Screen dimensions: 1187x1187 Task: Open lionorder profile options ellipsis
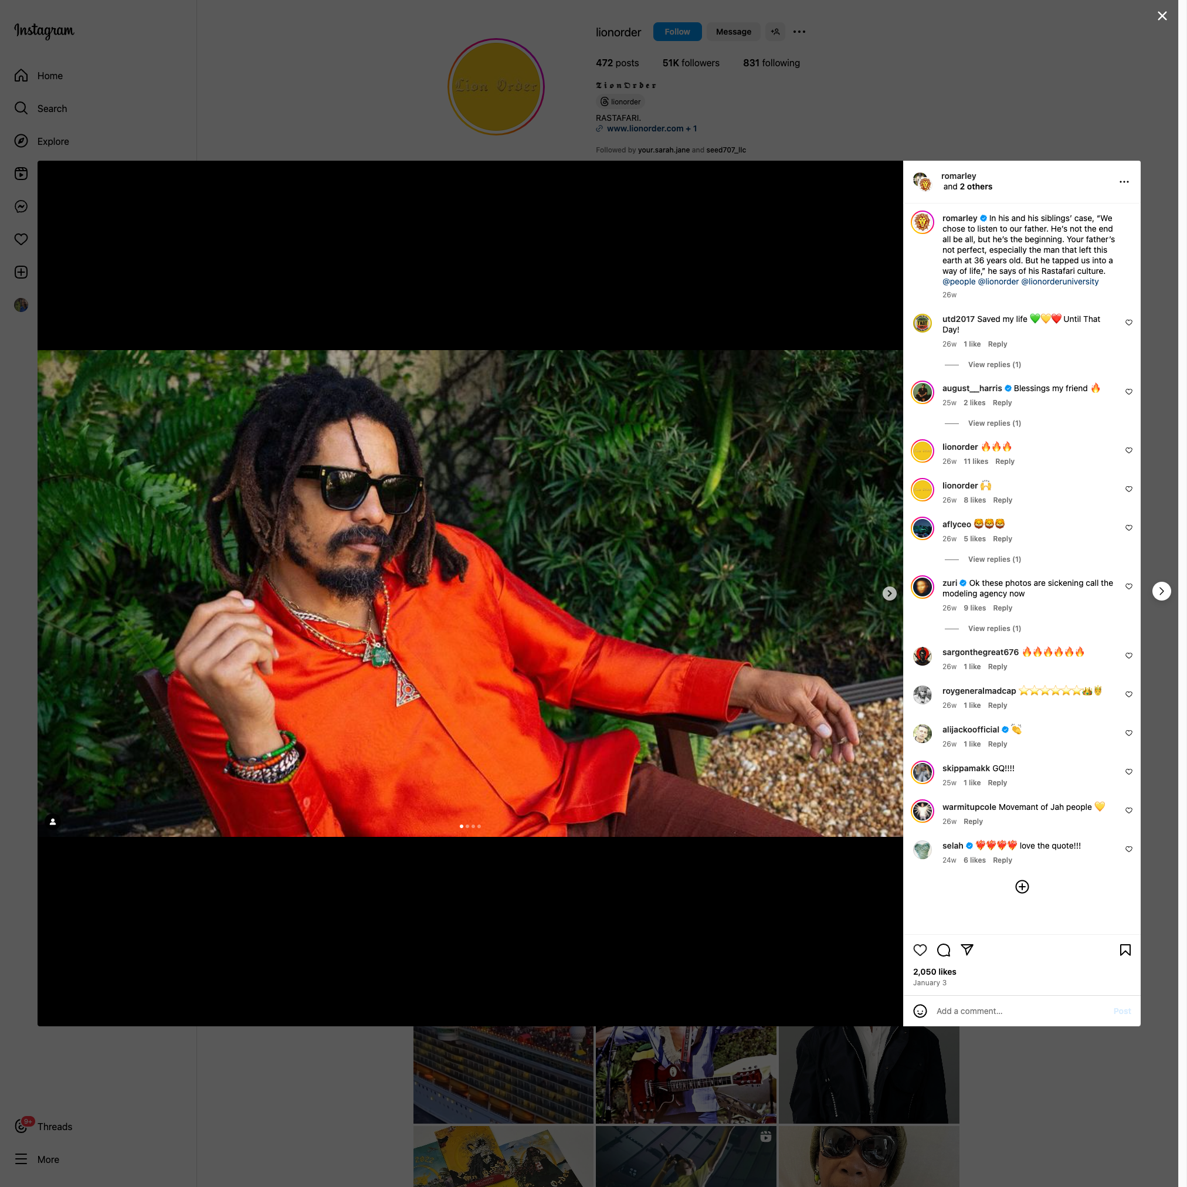[799, 32]
